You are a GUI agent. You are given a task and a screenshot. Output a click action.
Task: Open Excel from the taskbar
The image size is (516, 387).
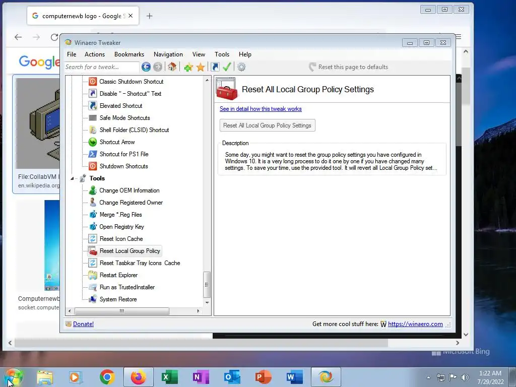coord(169,377)
